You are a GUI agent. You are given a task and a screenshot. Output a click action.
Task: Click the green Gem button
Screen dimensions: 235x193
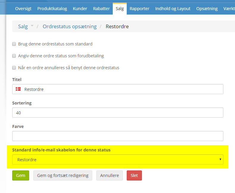click(21, 175)
